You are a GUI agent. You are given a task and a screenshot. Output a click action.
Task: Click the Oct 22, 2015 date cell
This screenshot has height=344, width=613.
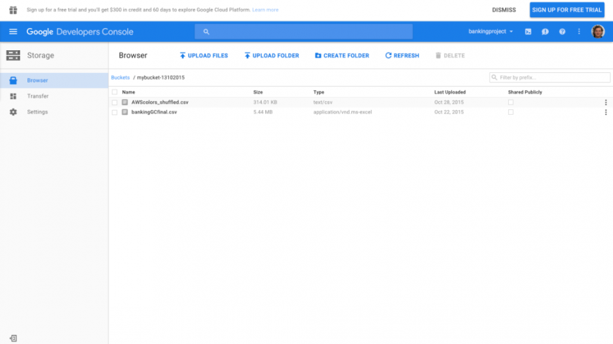coord(449,112)
